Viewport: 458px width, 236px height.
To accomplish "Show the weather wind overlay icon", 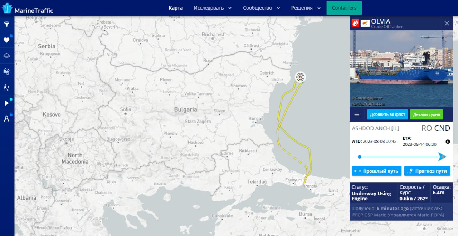I will point(6,72).
